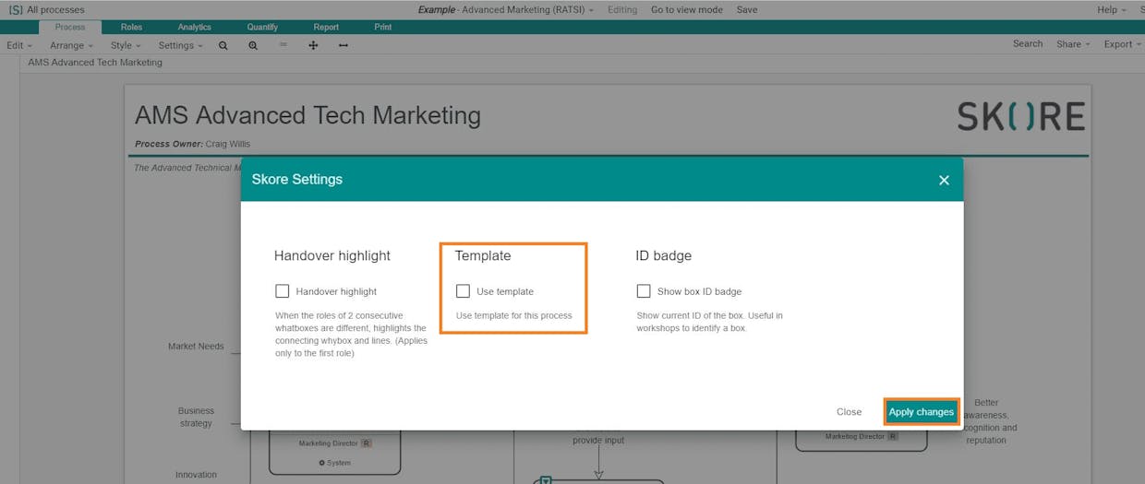Click the AMS Advanced Tech Marketing breadcrumb
The image size is (1145, 484).
tap(95, 63)
